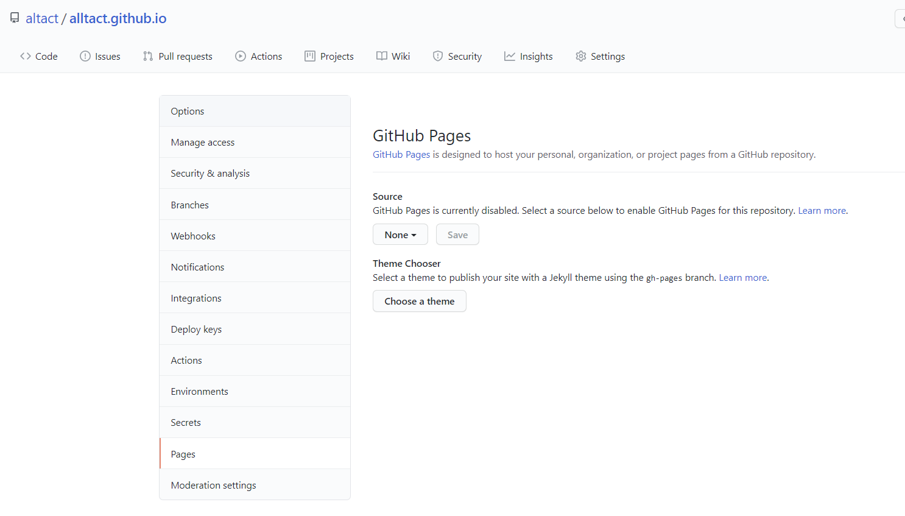Go to Branches settings

(x=255, y=205)
